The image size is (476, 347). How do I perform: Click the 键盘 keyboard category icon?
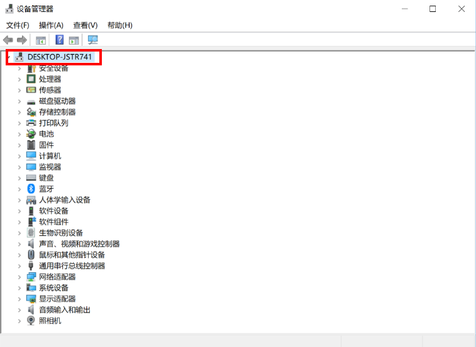[x=31, y=178]
